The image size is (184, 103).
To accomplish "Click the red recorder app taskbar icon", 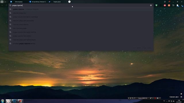I will [20, 101].
